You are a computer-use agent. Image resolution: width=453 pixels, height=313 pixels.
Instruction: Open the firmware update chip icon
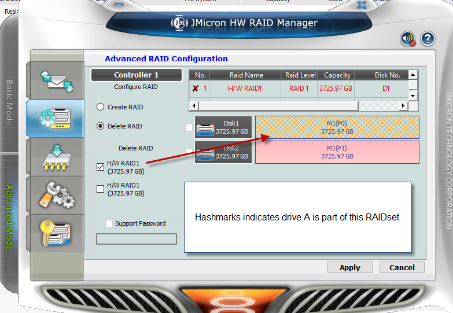point(57,157)
